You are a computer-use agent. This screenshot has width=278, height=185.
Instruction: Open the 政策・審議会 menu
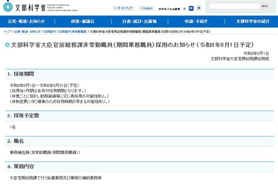83,21
